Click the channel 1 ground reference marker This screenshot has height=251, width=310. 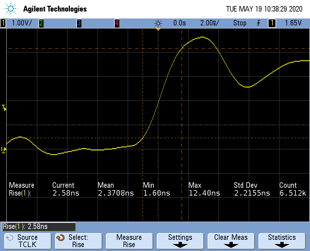(x=3, y=150)
